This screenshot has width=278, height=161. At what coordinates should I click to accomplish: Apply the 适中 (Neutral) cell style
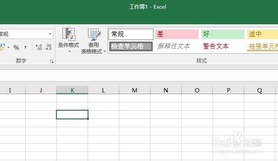(x=262, y=34)
